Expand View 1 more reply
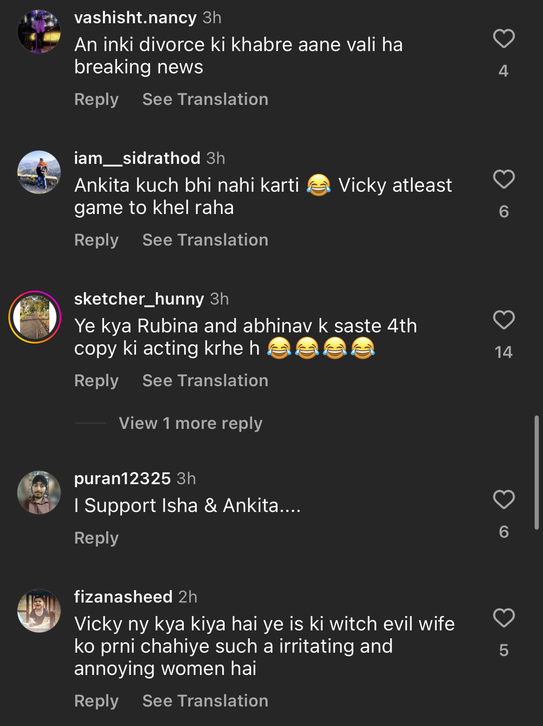 (x=190, y=423)
